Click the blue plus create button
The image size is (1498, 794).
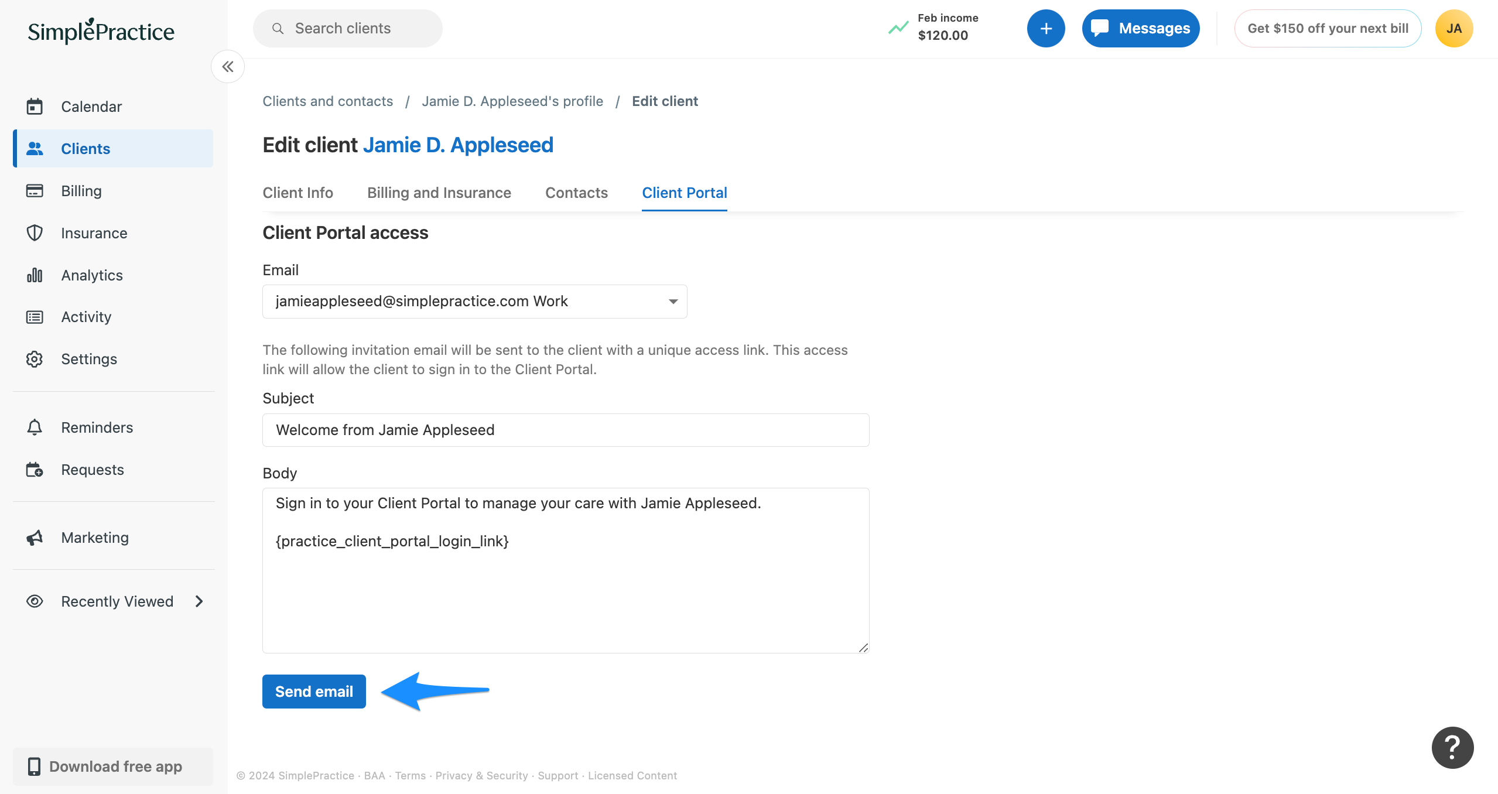(1046, 28)
